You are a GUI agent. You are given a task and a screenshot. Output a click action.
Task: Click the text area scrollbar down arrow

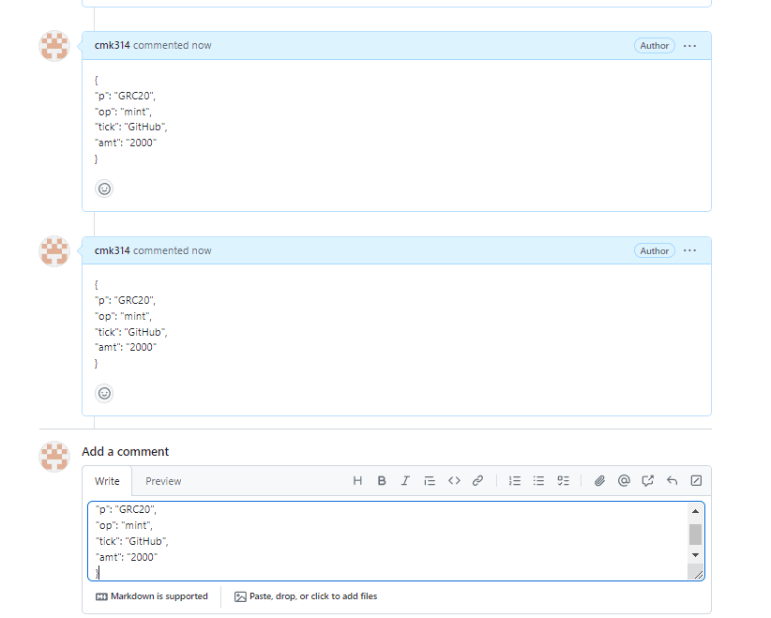tap(695, 555)
